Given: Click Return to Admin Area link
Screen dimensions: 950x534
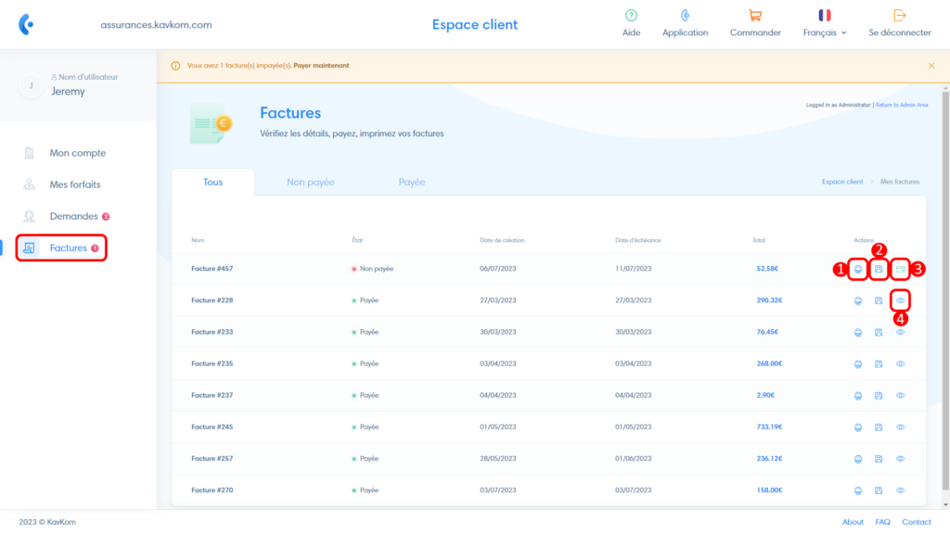Looking at the screenshot, I should tap(902, 105).
